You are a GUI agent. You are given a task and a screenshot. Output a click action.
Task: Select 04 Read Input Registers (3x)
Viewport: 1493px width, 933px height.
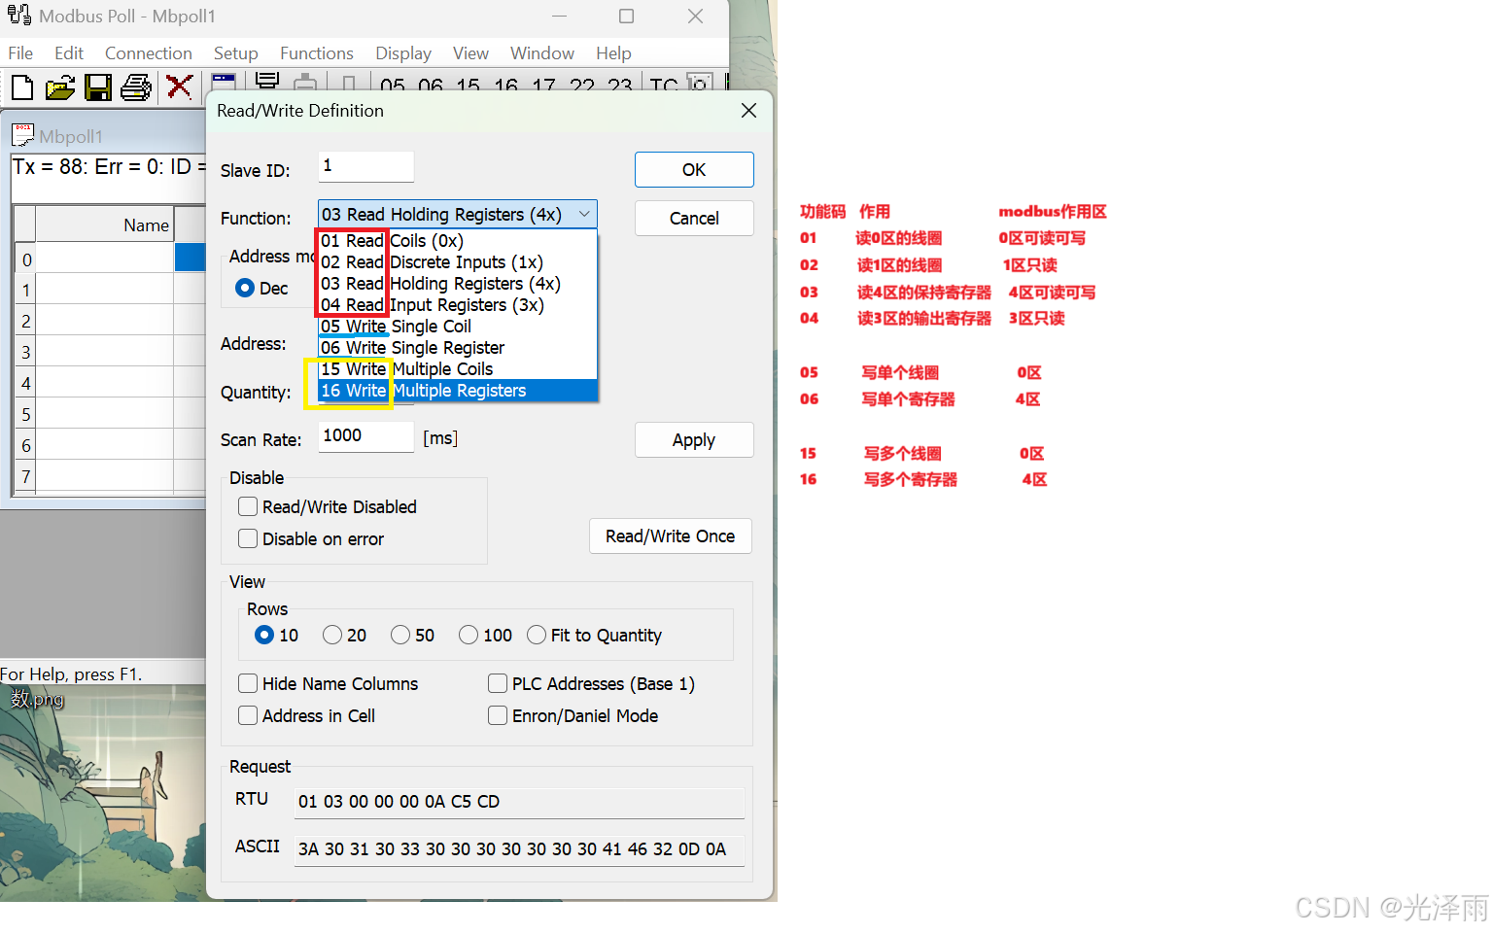(458, 304)
